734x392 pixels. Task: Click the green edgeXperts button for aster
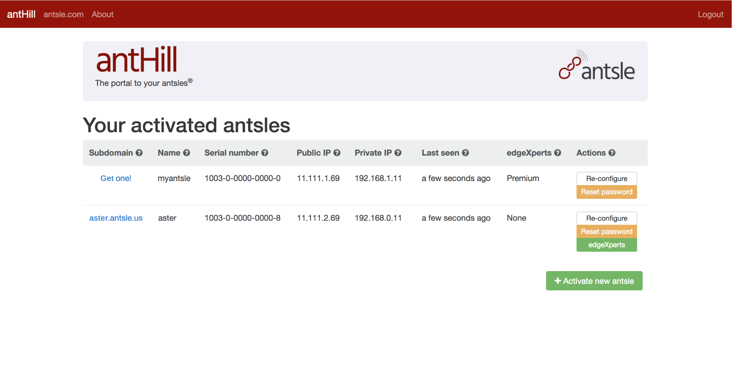pos(607,245)
